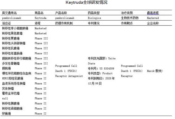This screenshot has height=119, width=175.
Task: Select the 英文通用名 column header
Action: (9, 13)
